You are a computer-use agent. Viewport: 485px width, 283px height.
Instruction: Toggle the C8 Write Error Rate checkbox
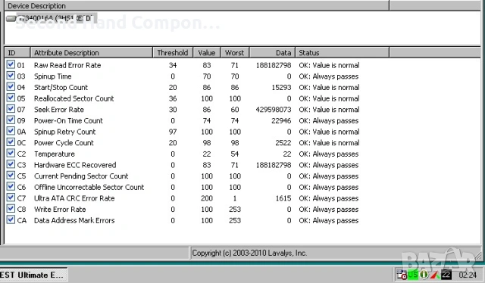pyautogui.click(x=11, y=209)
